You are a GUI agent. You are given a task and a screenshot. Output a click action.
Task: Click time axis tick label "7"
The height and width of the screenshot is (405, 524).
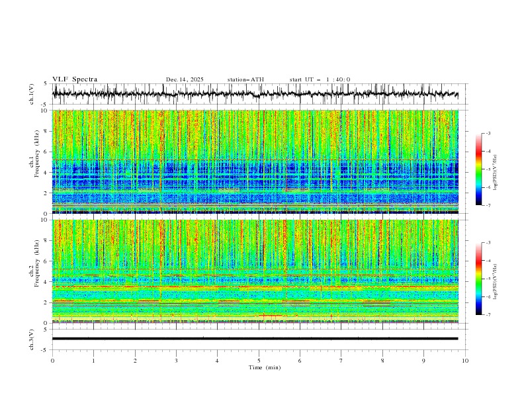341,361
